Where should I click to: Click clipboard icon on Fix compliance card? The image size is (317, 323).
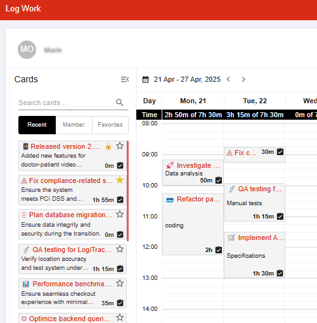(120, 199)
